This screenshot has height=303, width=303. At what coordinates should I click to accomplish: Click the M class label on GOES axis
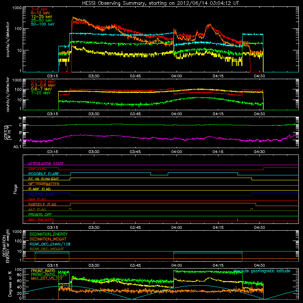pyautogui.click(x=20, y=118)
